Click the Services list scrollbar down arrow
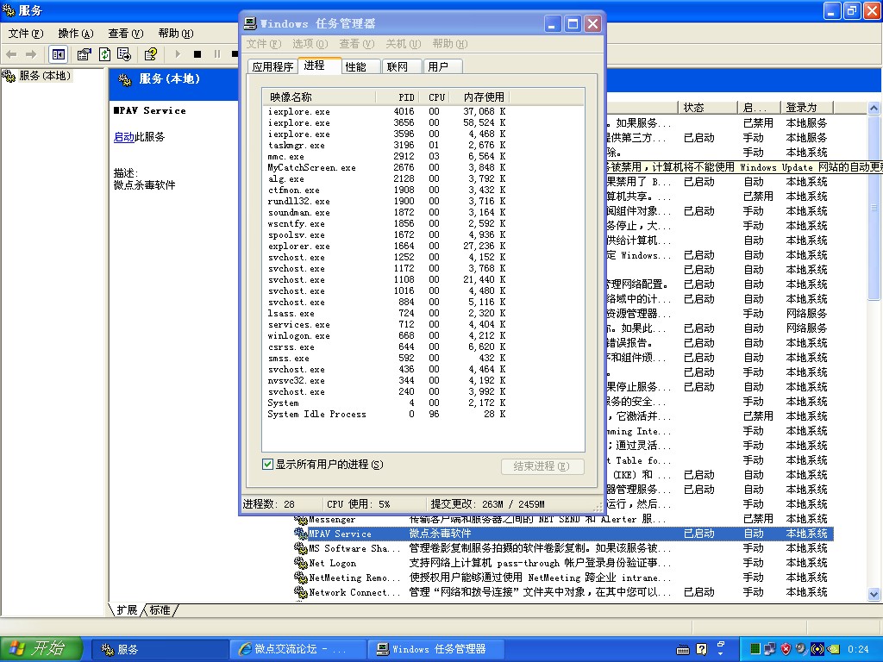The width and height of the screenshot is (883, 662). 874,593
